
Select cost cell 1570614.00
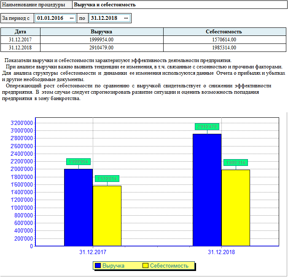[225, 40]
